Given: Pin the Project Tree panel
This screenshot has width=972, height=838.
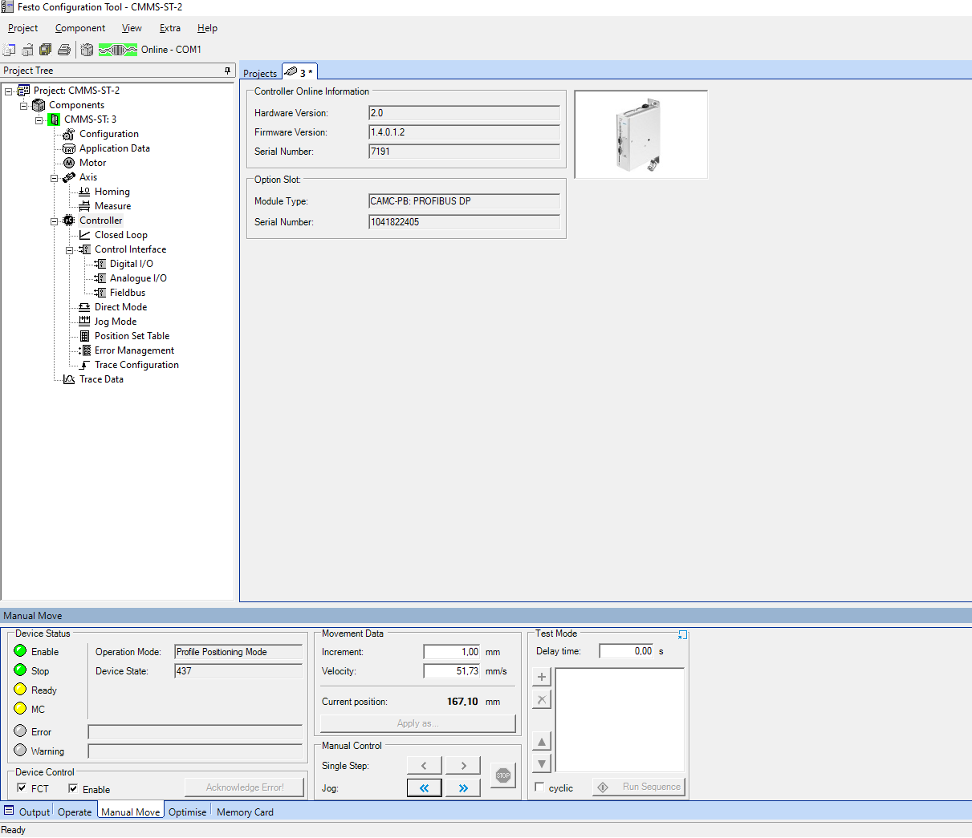Looking at the screenshot, I should [x=227, y=71].
